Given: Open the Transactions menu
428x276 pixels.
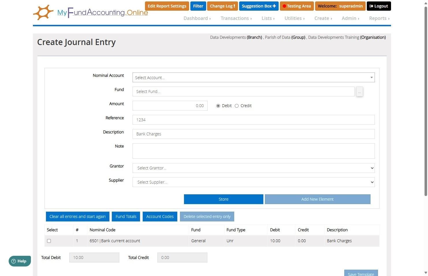Looking at the screenshot, I should pos(236,18).
